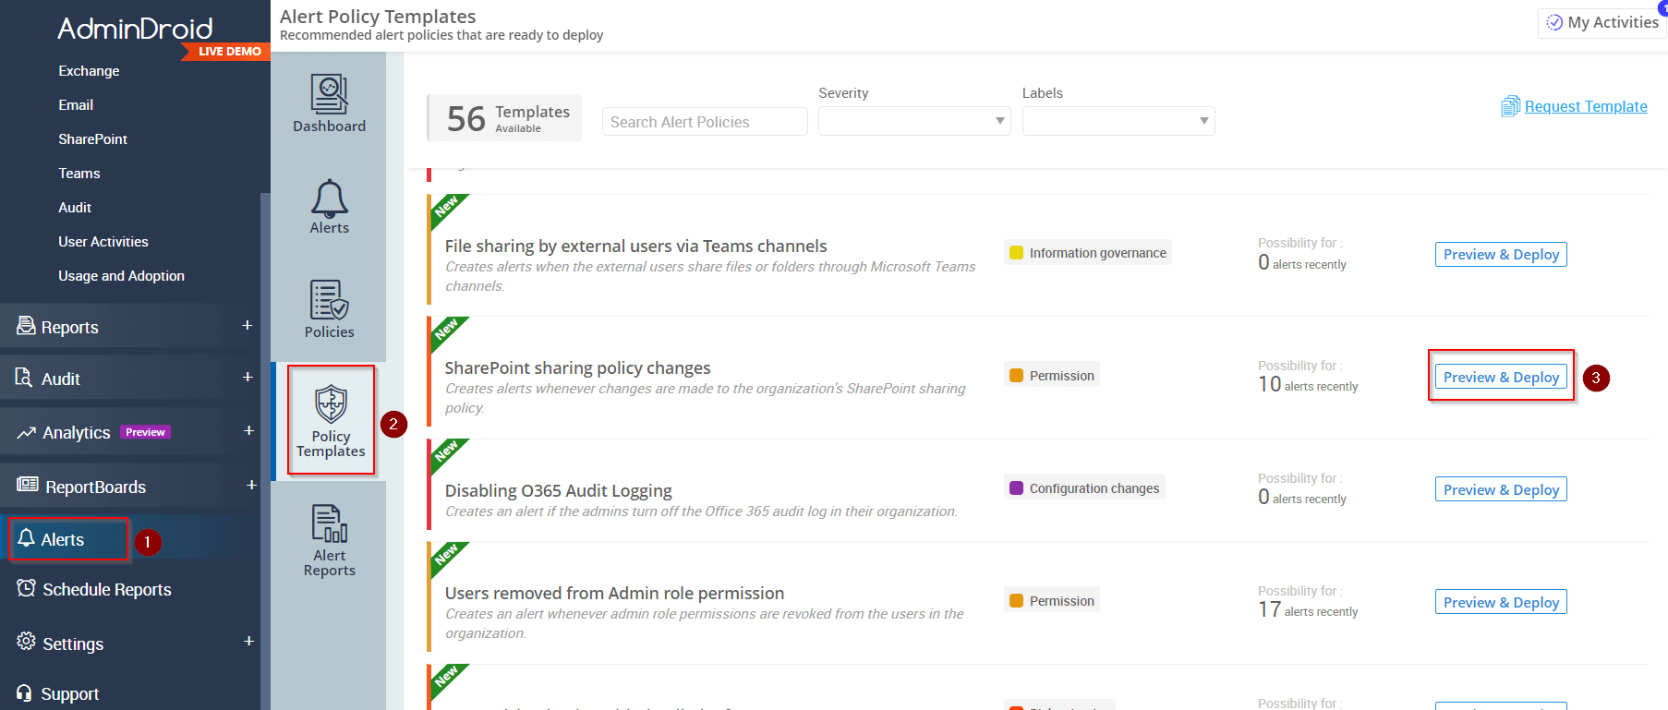Image resolution: width=1668 pixels, height=710 pixels.
Task: Open the Dashboard panel icon
Action: pos(329,95)
